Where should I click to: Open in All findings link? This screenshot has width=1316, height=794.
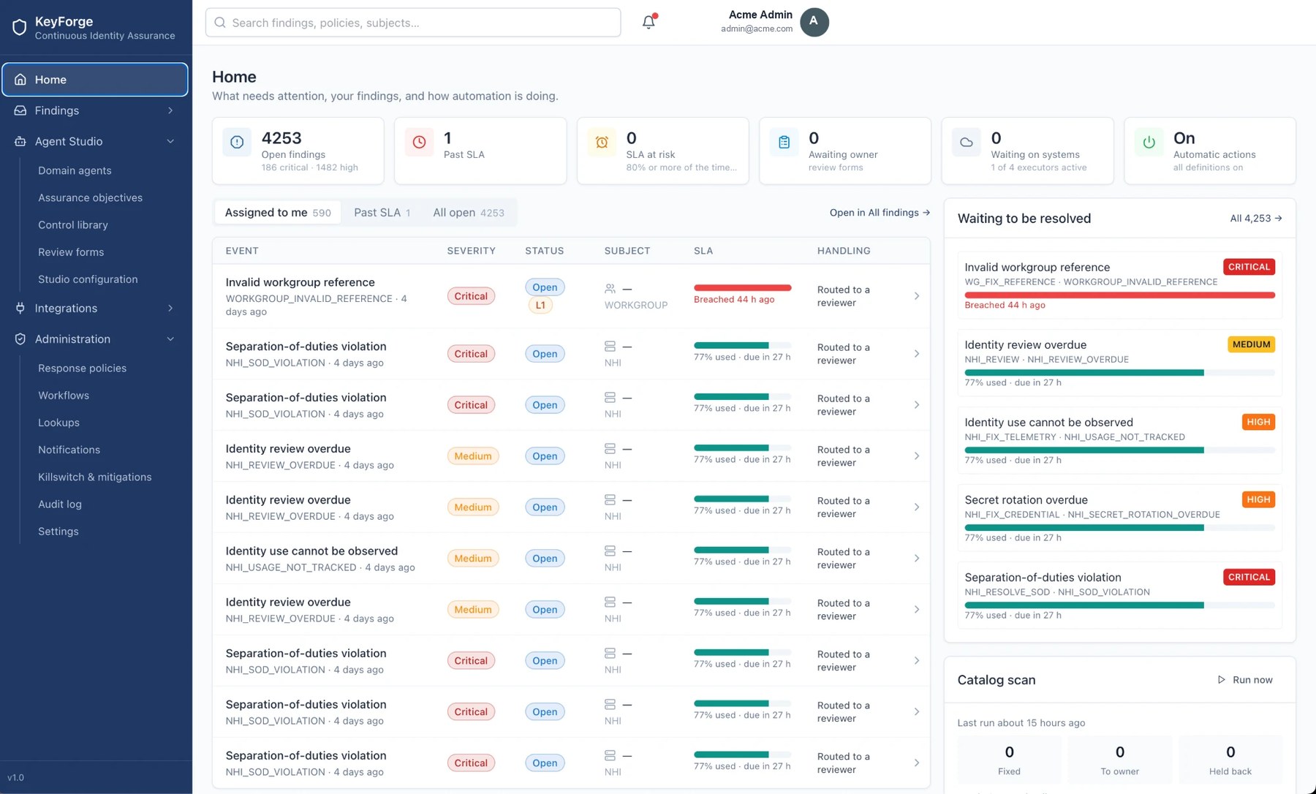pos(880,213)
